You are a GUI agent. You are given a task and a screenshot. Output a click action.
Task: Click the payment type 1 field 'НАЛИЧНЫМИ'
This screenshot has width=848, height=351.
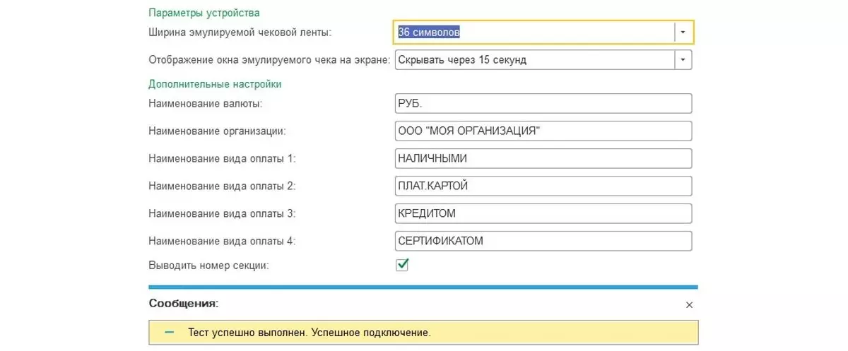543,159
